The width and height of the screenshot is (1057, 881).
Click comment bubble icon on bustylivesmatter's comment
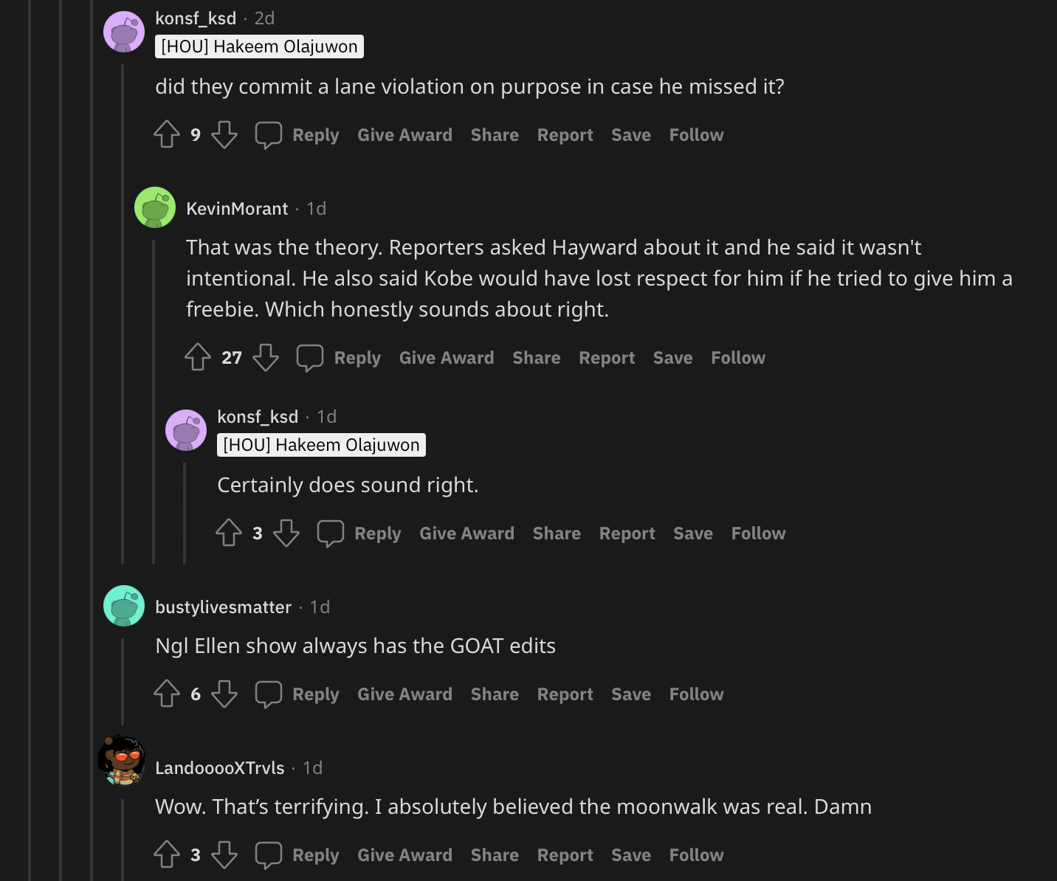click(269, 694)
